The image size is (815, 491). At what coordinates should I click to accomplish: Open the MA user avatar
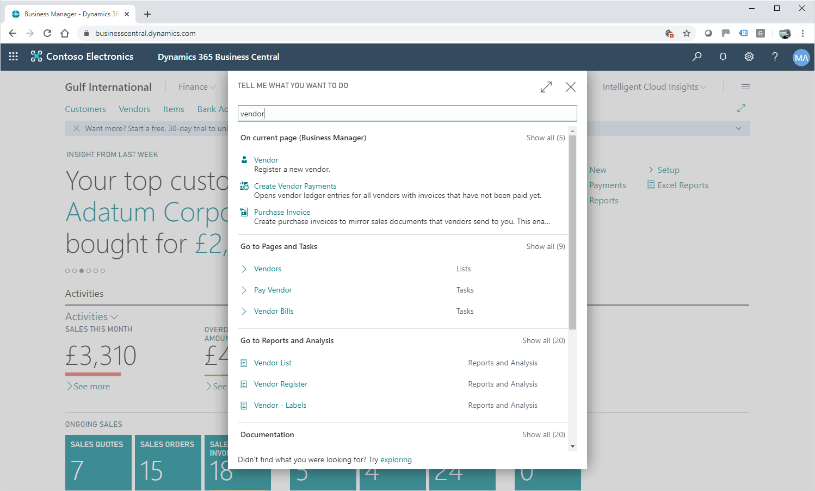point(801,58)
